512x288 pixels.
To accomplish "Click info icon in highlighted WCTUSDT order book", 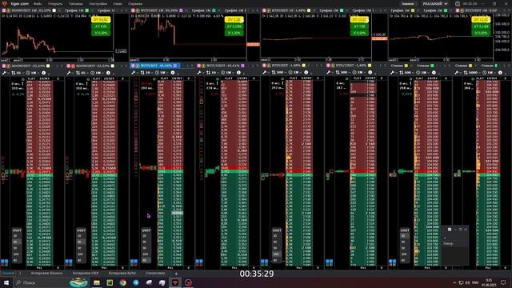I will pos(173,73).
